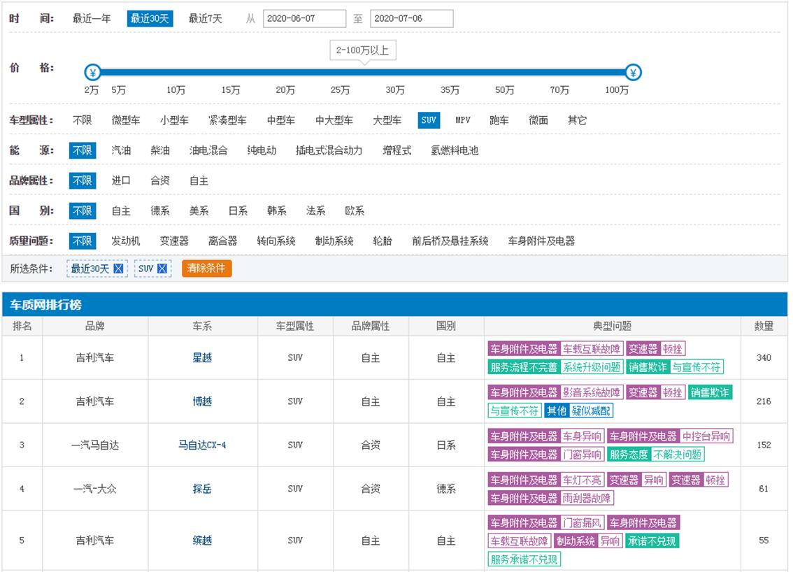
Task: Click the right ¥ handle on price slider
Action: pos(633,72)
